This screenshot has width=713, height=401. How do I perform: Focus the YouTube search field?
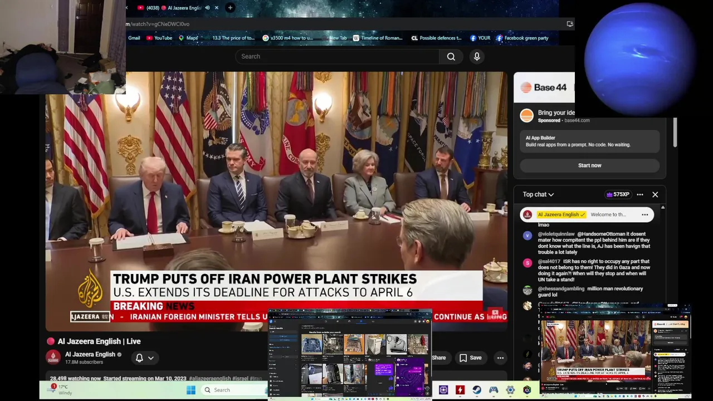tap(337, 56)
